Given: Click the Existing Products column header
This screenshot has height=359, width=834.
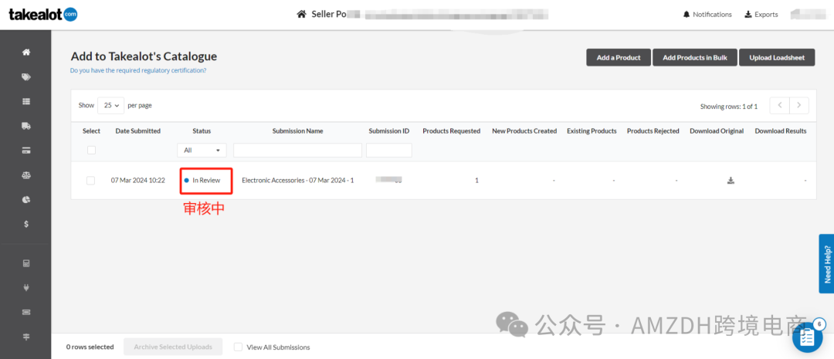Looking at the screenshot, I should pos(592,130).
